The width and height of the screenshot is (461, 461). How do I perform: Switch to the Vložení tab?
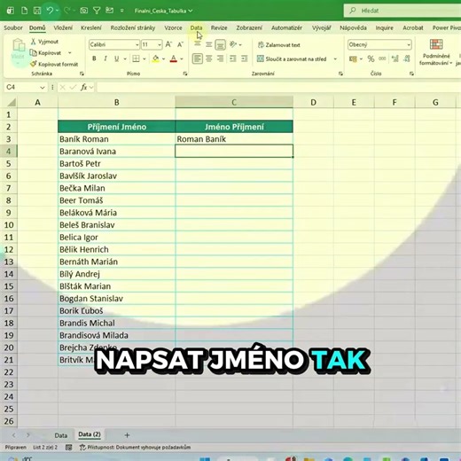(x=63, y=27)
